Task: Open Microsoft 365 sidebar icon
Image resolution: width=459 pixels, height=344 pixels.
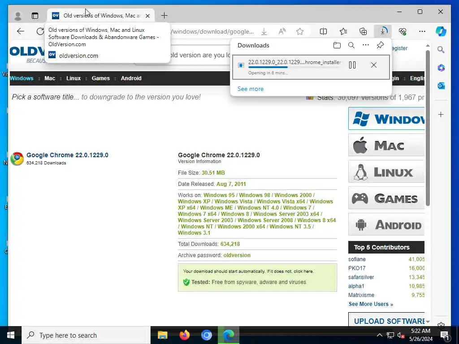Action: 441,68
